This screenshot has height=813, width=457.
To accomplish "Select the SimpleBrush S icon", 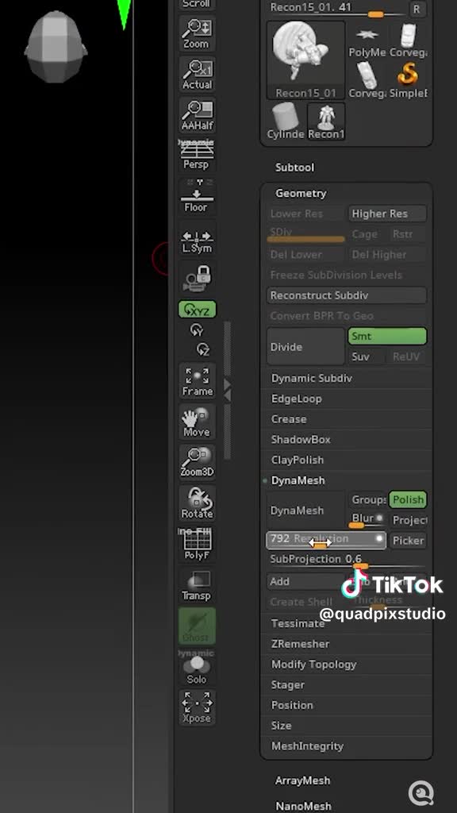I will tap(409, 80).
